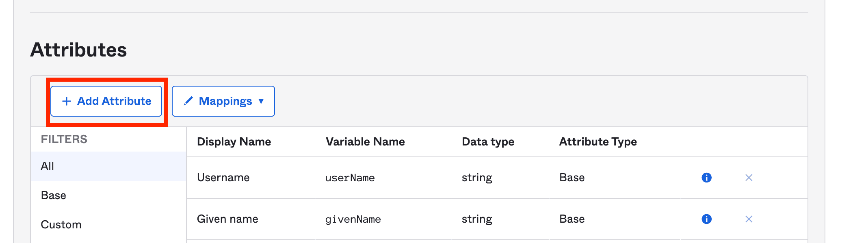Remove the Username attribute using its X icon
853x243 pixels.
tap(749, 178)
